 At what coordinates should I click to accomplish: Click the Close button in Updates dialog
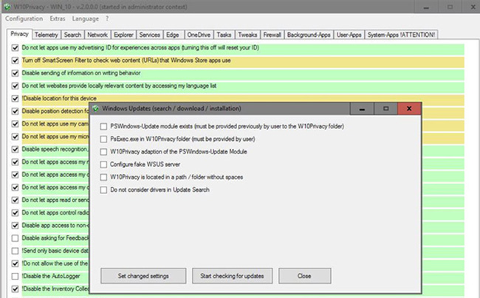pyautogui.click(x=304, y=276)
